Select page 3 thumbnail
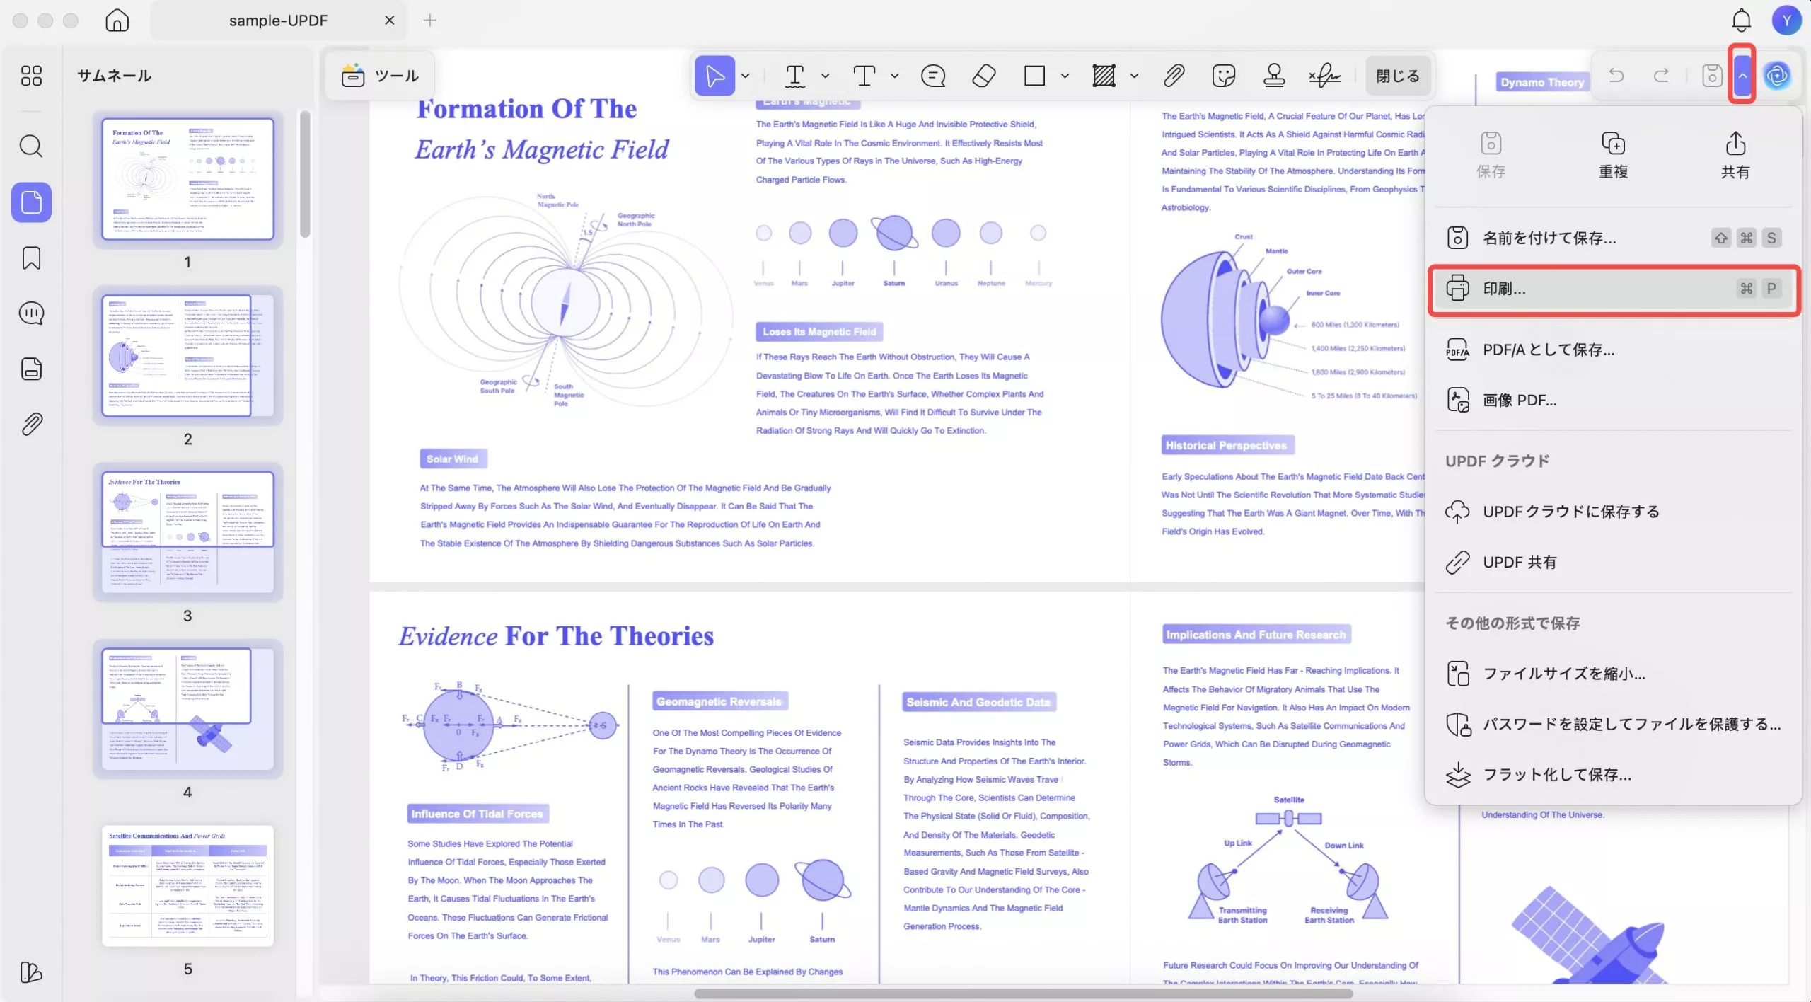The width and height of the screenshot is (1811, 1002). [x=187, y=531]
